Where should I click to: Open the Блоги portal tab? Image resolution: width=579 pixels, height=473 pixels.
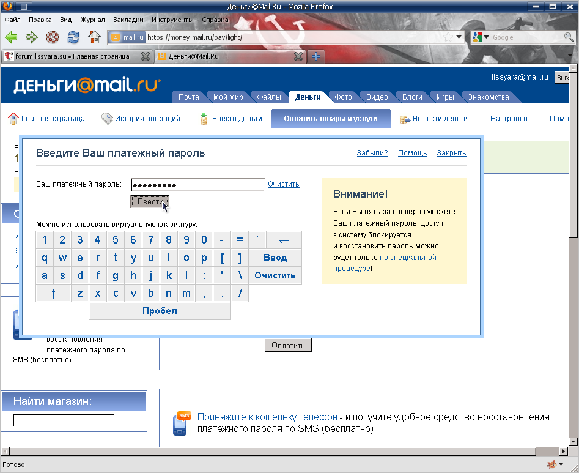pyautogui.click(x=412, y=97)
